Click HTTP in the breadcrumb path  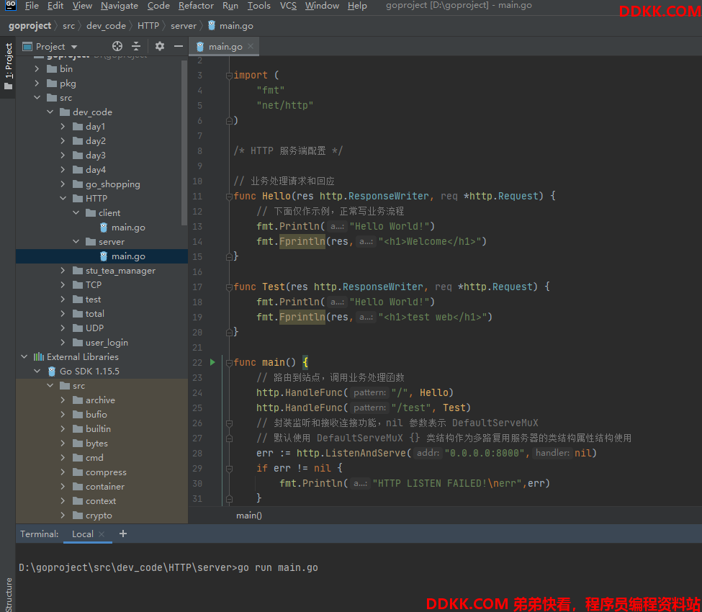click(148, 26)
